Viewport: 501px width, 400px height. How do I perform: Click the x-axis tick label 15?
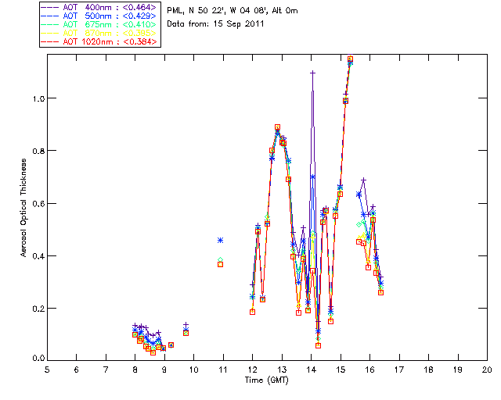(341, 370)
